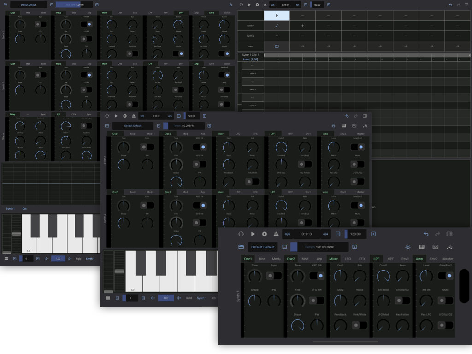This screenshot has height=354, width=472.
Task: Open the oscilloscope waveform view icon in the front window
Action: coord(435,247)
